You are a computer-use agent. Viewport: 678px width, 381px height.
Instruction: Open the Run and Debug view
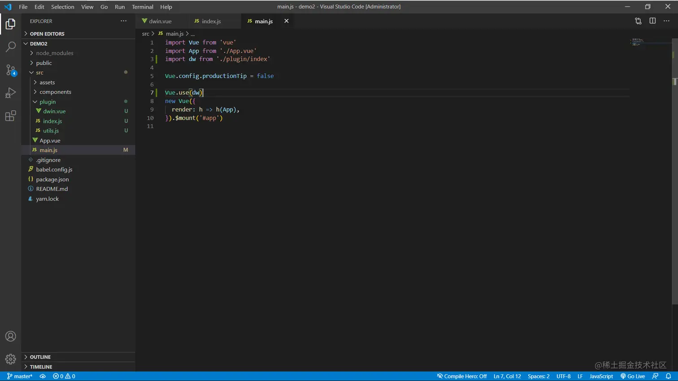(x=10, y=93)
